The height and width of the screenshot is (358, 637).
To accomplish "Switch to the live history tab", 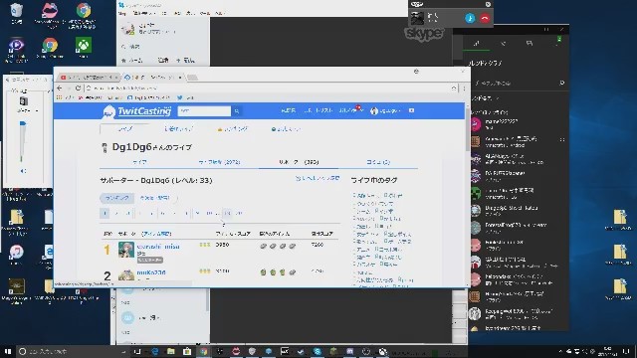I will click(219, 162).
